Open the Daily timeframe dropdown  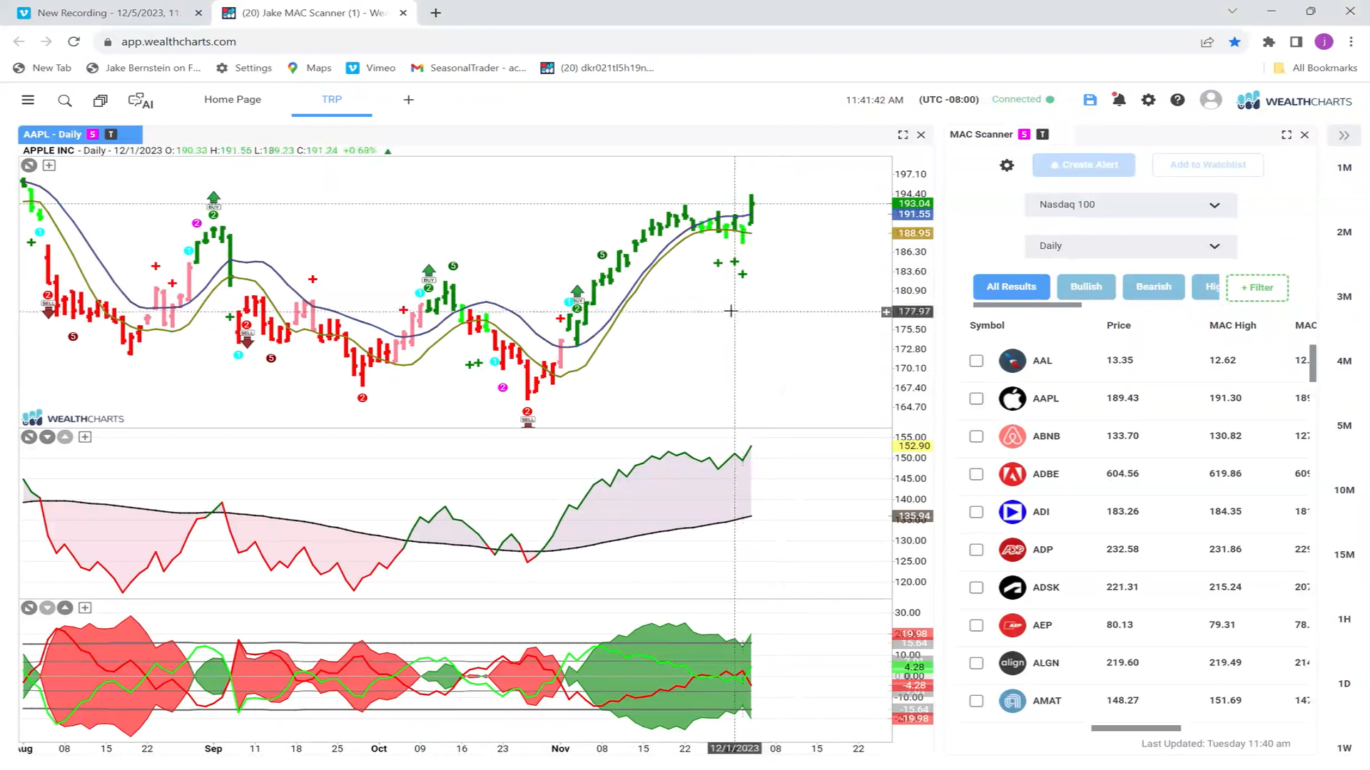point(1130,246)
